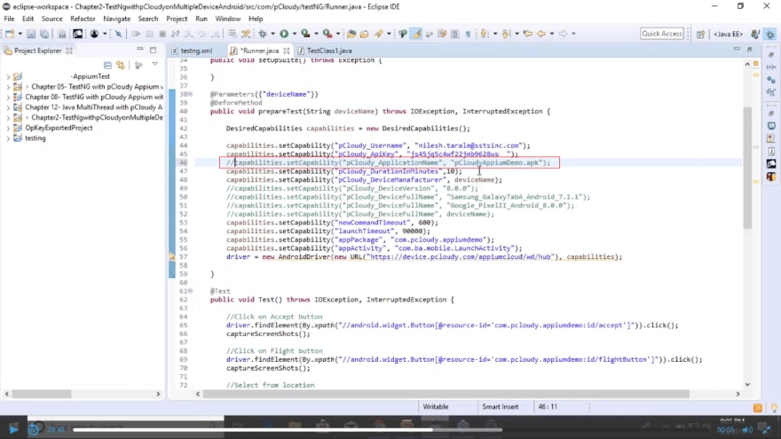781x439 pixels.
Task: Click the External Tools run icon
Action: [x=327, y=34]
